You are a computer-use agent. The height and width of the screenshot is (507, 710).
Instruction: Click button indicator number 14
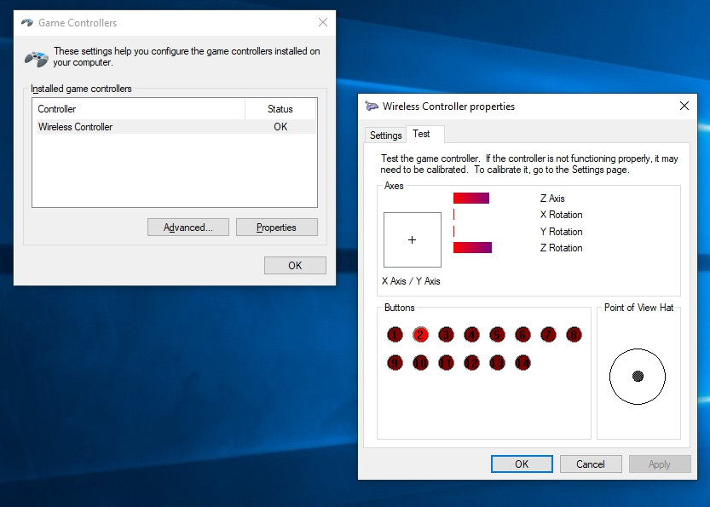522,363
